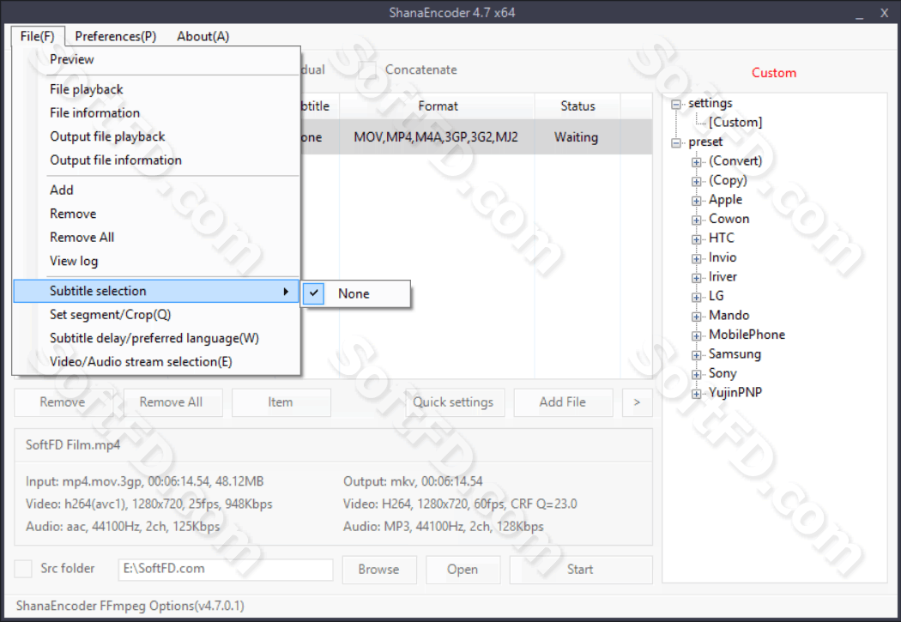Open the About(A) menu
The image size is (901, 622).
tap(203, 36)
